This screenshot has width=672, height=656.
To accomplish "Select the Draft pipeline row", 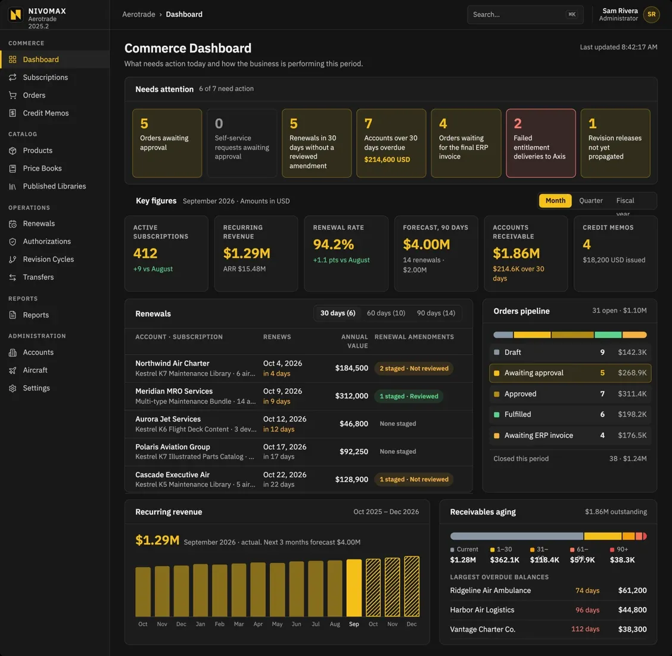I will pyautogui.click(x=570, y=352).
